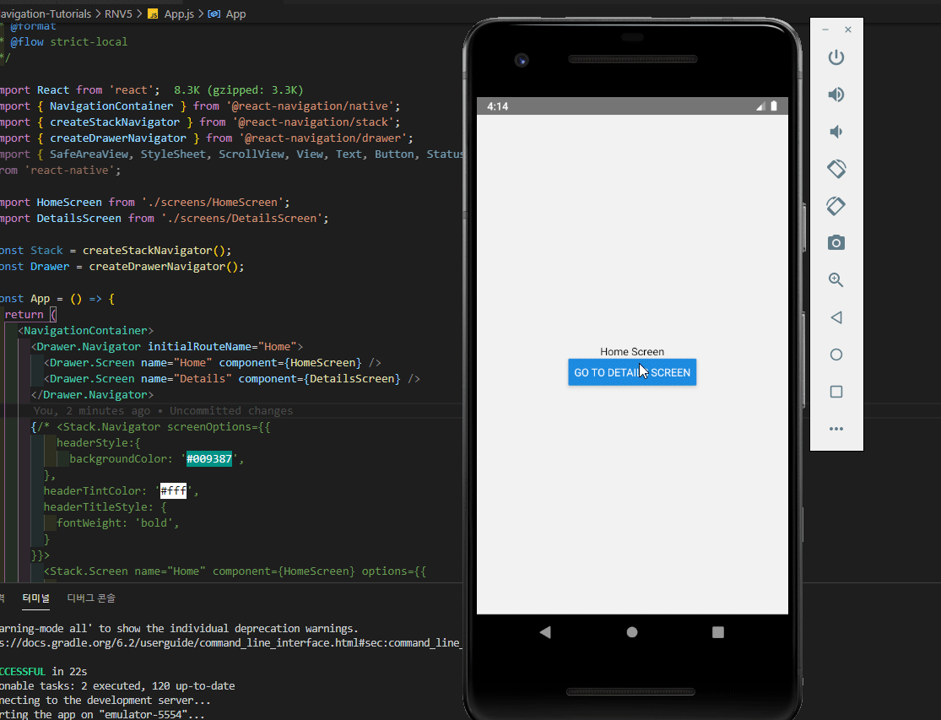Open emulator zoom mode via magnifier icon

(x=836, y=279)
